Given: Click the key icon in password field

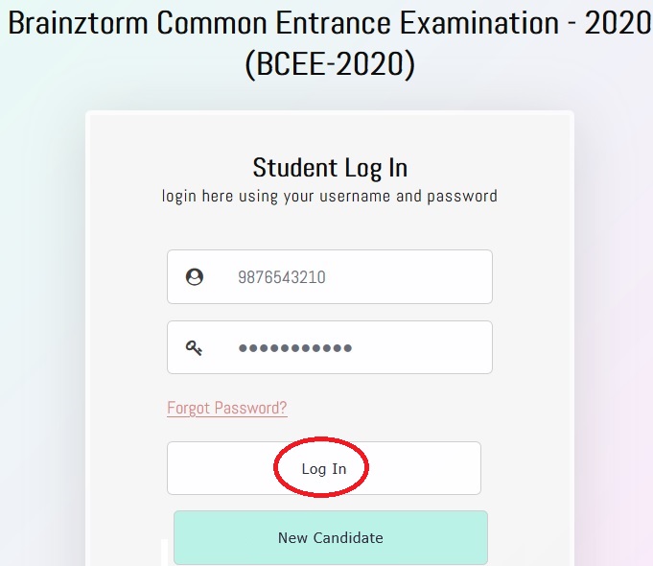Looking at the screenshot, I should coord(195,347).
